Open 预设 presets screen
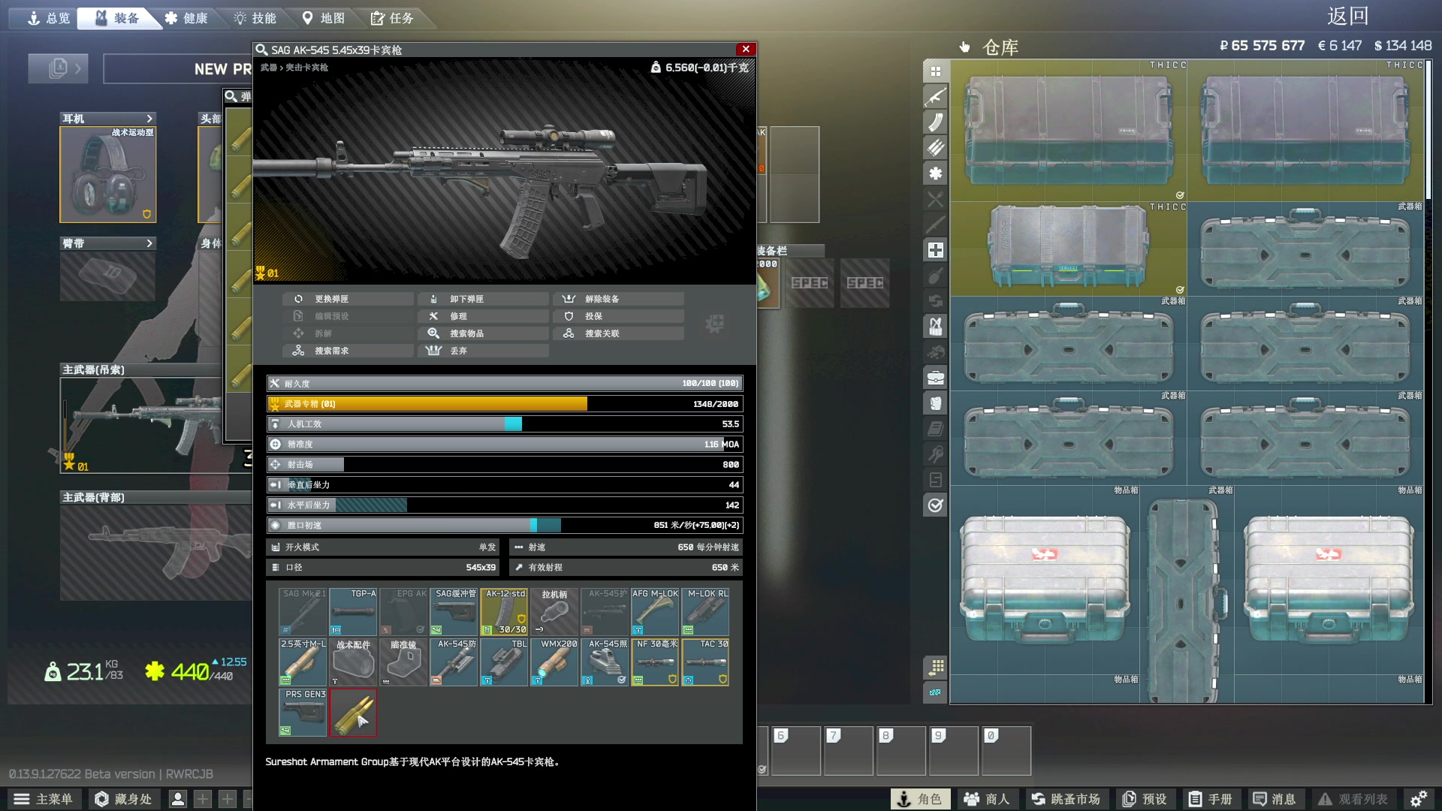Viewport: 1442px width, 811px height. point(1145,799)
